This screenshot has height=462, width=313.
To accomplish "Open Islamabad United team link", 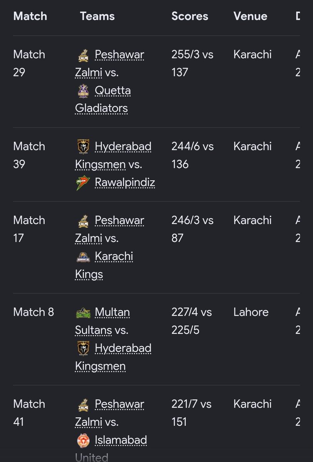I will (111, 449).
